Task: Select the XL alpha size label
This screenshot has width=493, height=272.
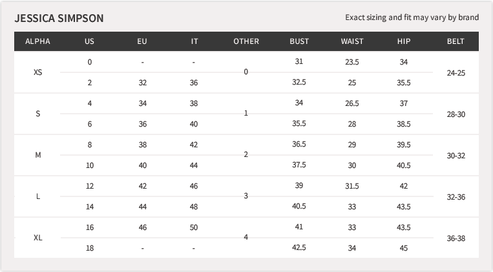Action: click(x=37, y=238)
